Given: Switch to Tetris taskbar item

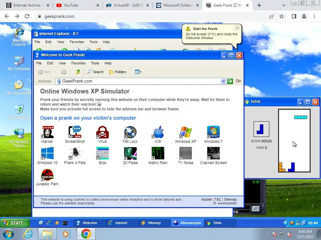Looking at the screenshot, I should [x=220, y=223].
